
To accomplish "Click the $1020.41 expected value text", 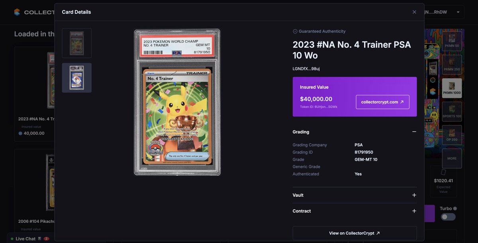I will point(443,180).
